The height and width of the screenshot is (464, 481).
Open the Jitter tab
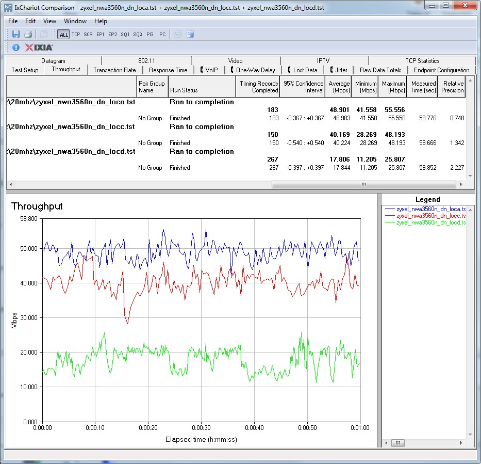tap(339, 70)
